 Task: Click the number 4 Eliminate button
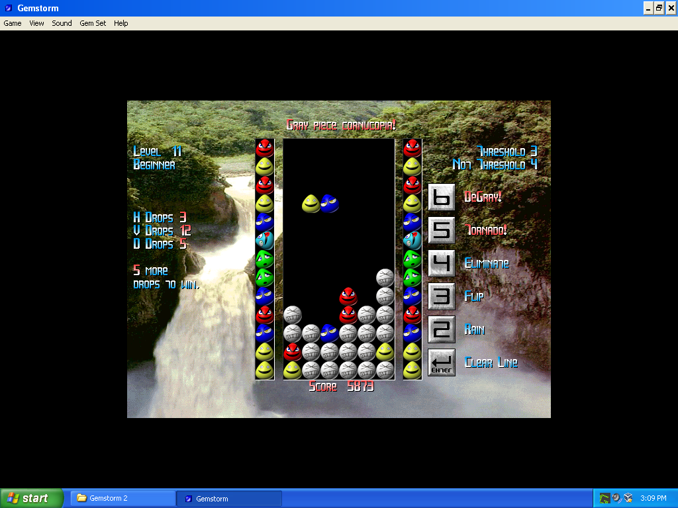click(442, 263)
